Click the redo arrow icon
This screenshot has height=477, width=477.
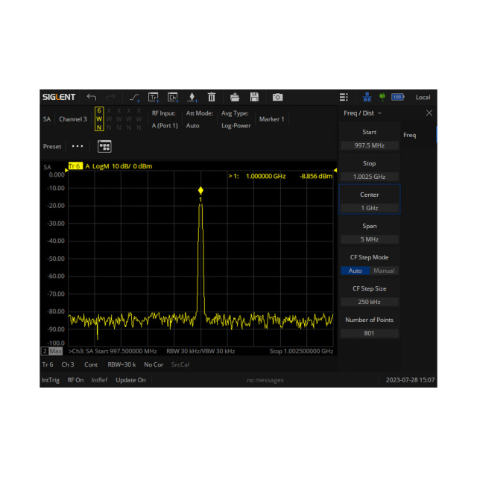pyautogui.click(x=110, y=98)
